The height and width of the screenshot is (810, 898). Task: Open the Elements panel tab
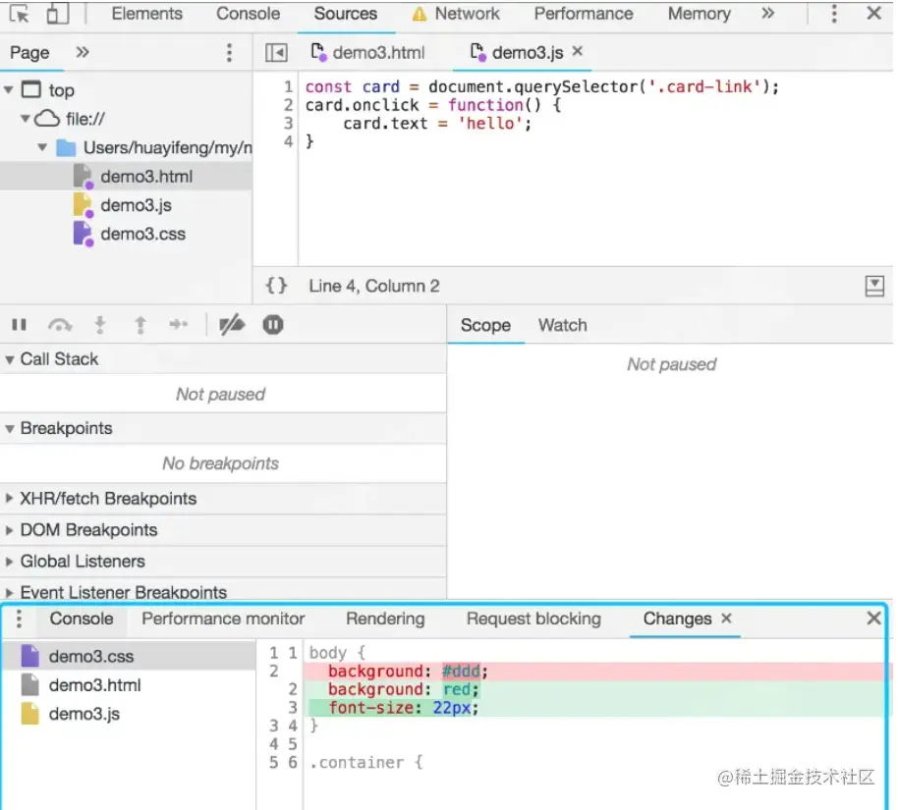146,13
